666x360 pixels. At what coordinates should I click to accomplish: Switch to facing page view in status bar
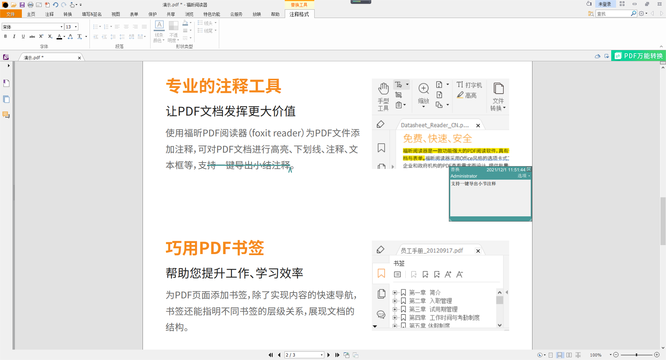click(x=569, y=355)
